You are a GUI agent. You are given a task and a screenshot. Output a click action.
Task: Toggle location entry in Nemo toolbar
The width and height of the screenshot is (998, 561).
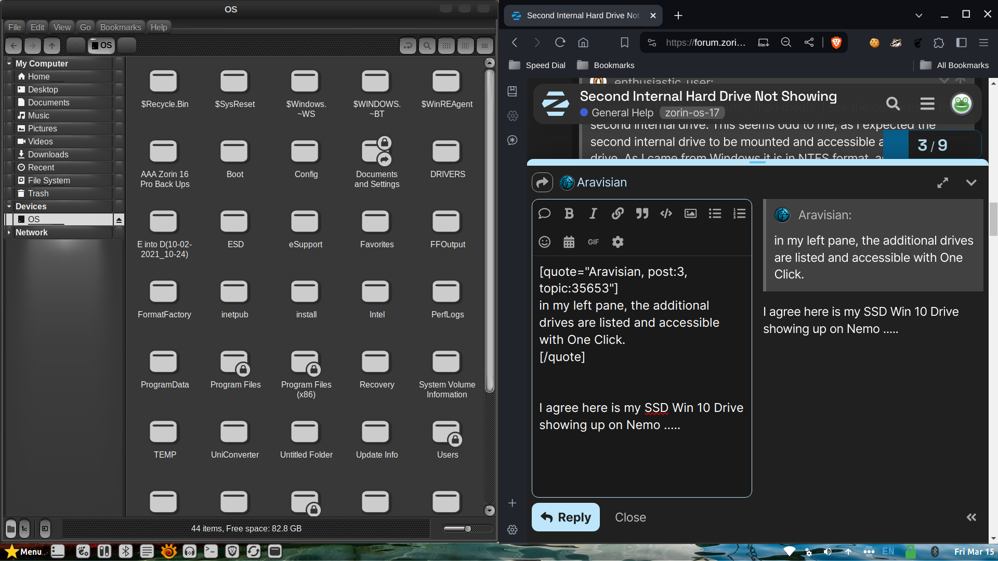[x=408, y=46]
